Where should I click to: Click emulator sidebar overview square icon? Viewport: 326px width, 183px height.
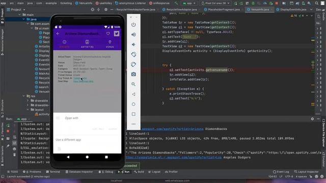coord(133,114)
